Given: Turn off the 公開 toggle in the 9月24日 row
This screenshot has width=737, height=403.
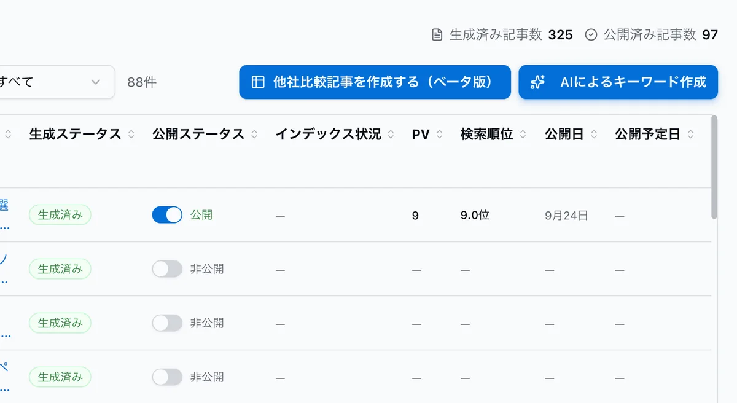Looking at the screenshot, I should click(167, 215).
